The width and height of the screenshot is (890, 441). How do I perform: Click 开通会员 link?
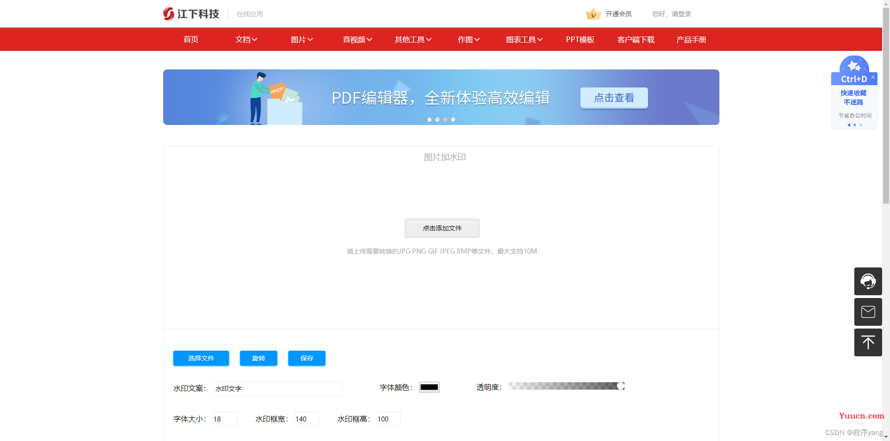(x=618, y=14)
